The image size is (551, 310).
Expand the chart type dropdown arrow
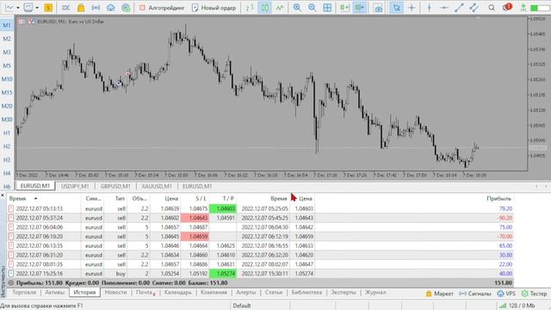[18, 8]
